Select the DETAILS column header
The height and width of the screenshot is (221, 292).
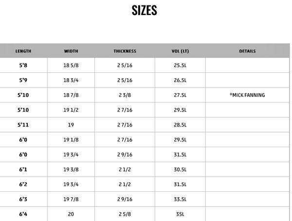coord(248,51)
